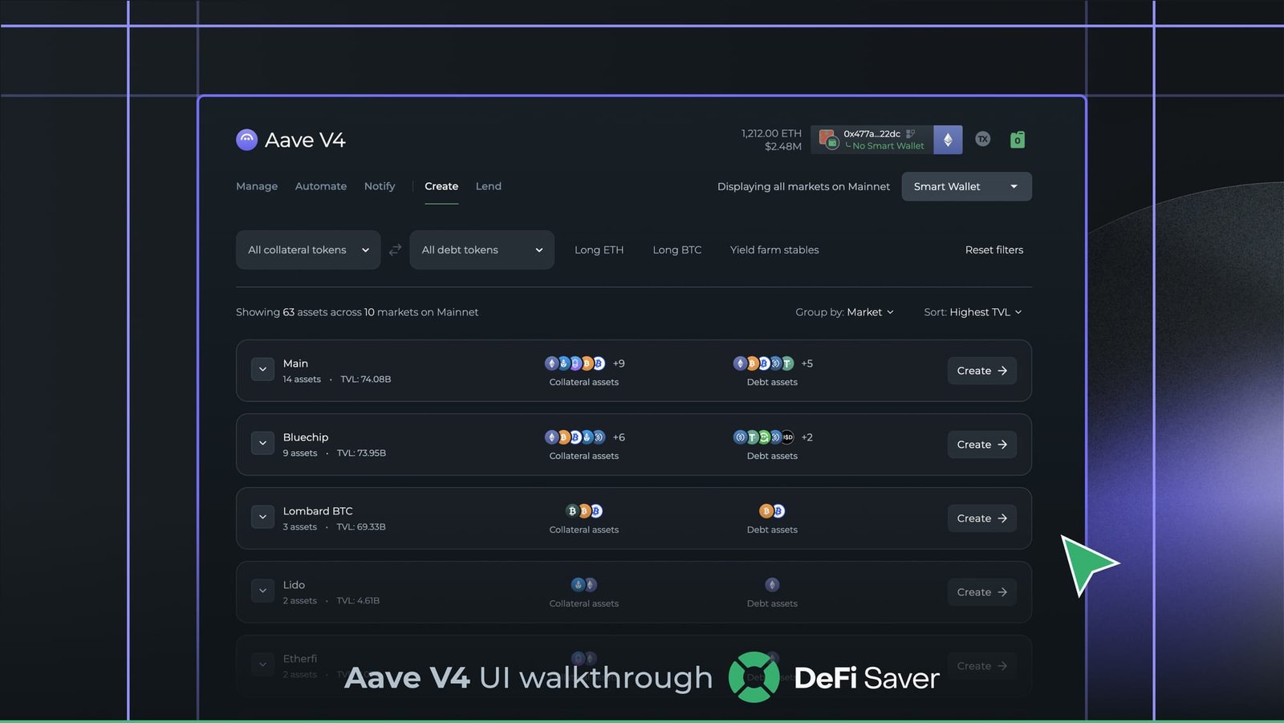1284x723 pixels.
Task: Click Create button for Bluechip market
Action: [981, 445]
